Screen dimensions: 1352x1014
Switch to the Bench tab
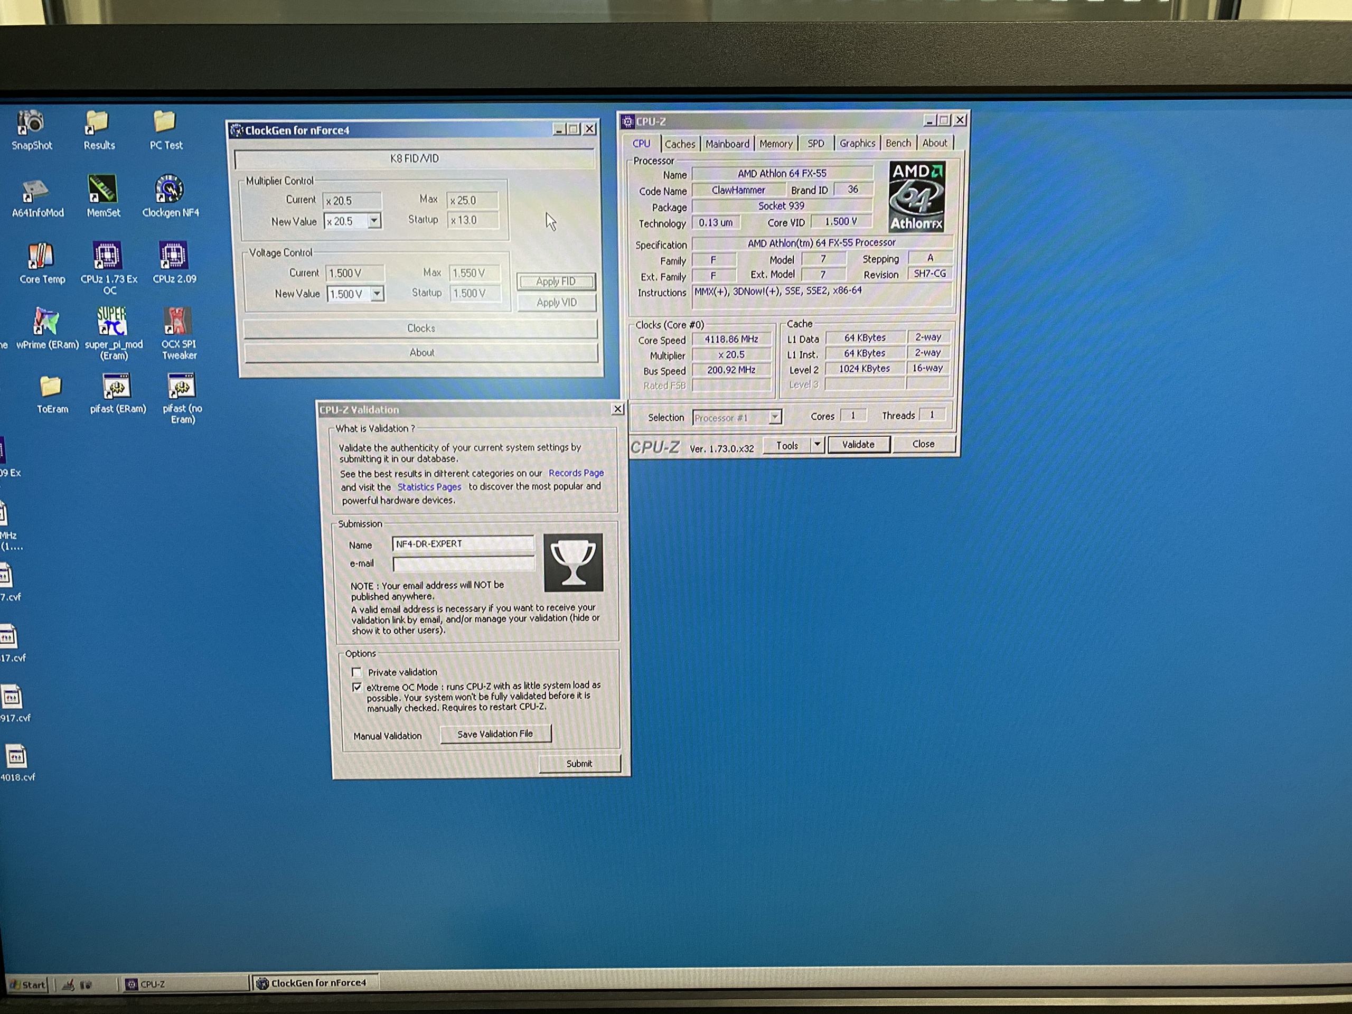tap(898, 143)
